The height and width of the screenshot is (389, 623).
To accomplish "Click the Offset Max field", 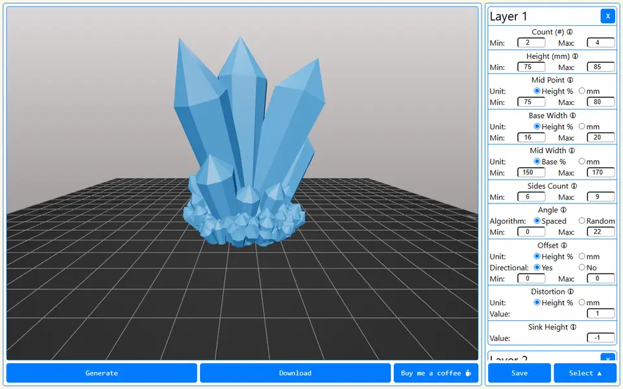I will coord(601,278).
